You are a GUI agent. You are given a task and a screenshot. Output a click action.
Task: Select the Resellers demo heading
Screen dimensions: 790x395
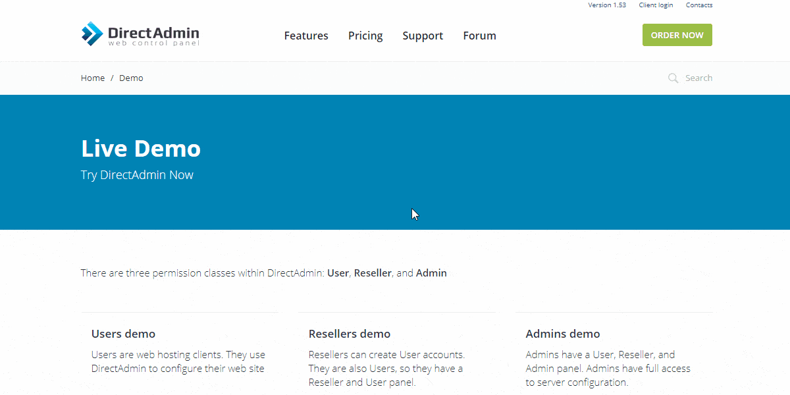tap(350, 334)
